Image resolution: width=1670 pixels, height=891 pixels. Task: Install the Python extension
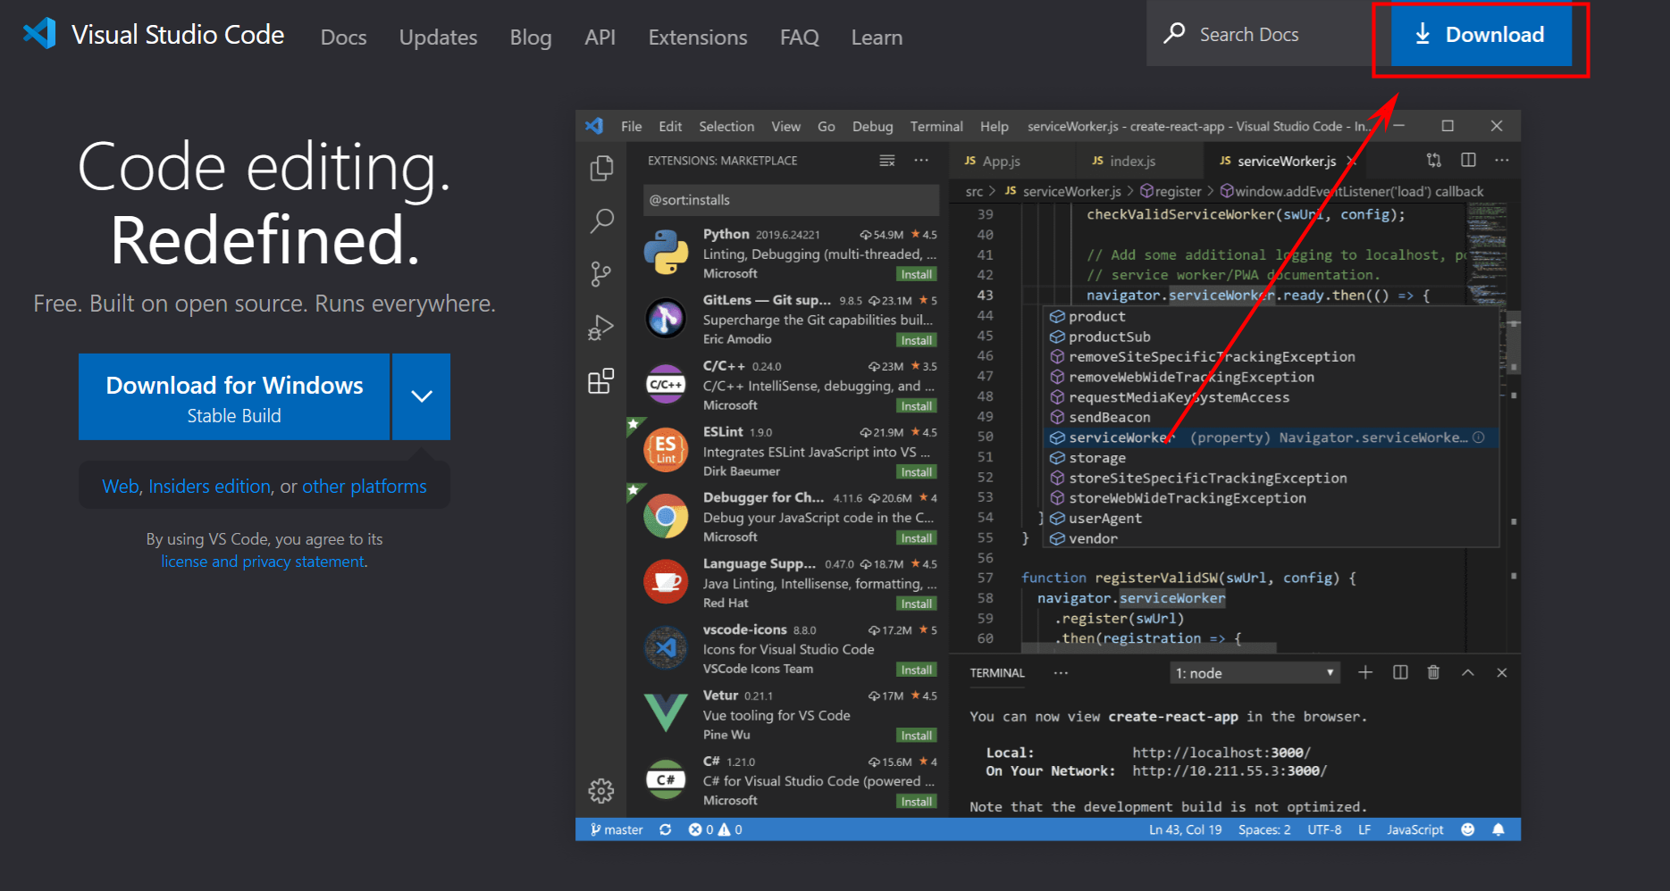click(x=917, y=274)
